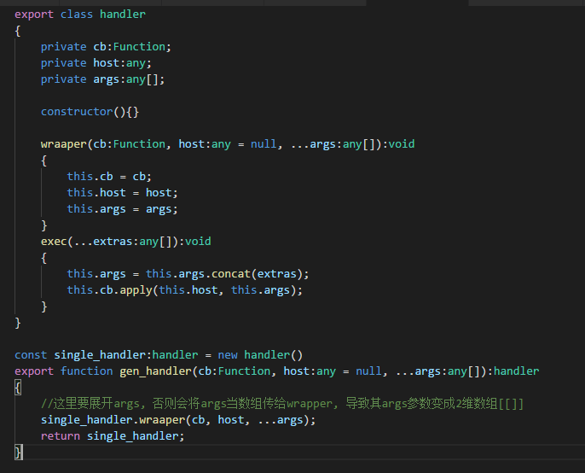The height and width of the screenshot is (473, 585).
Task: Click the 'apply' call on this.cb
Action: (136, 290)
